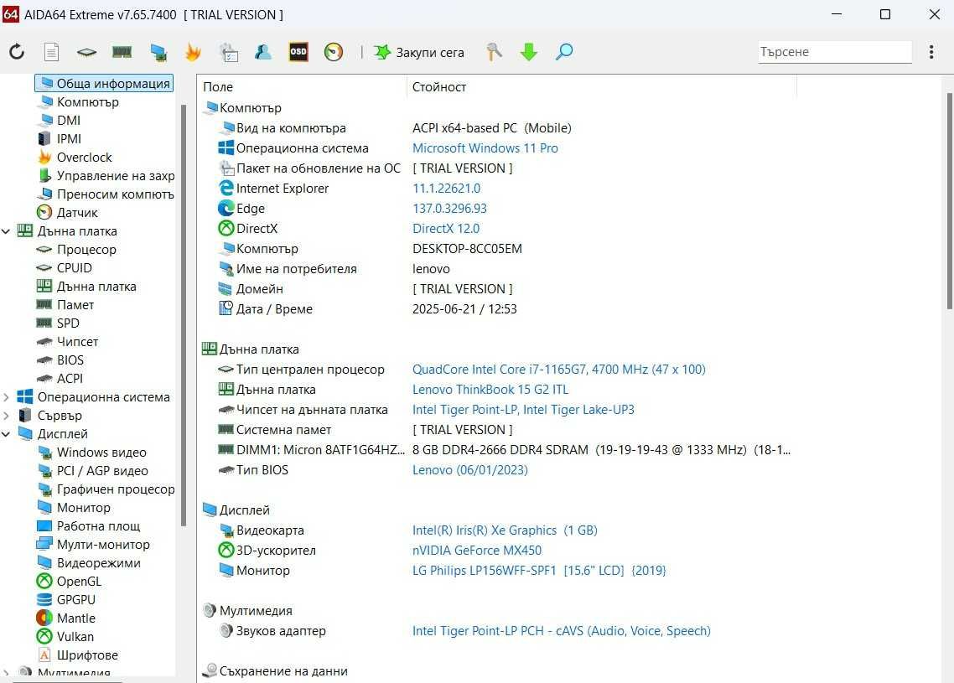Click the user profile toolbar icon
Viewport: 954px width, 683px height.
pyautogui.click(x=263, y=52)
